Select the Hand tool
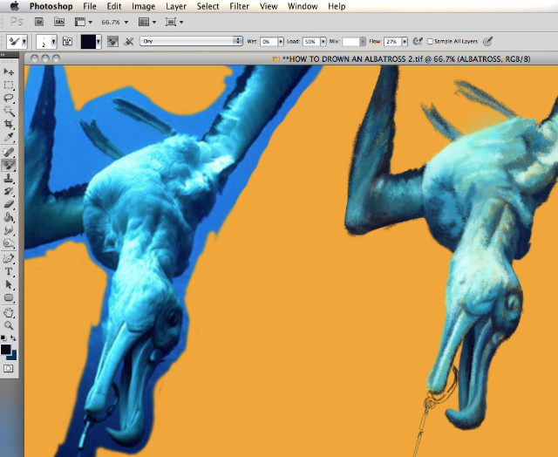 (x=9, y=313)
